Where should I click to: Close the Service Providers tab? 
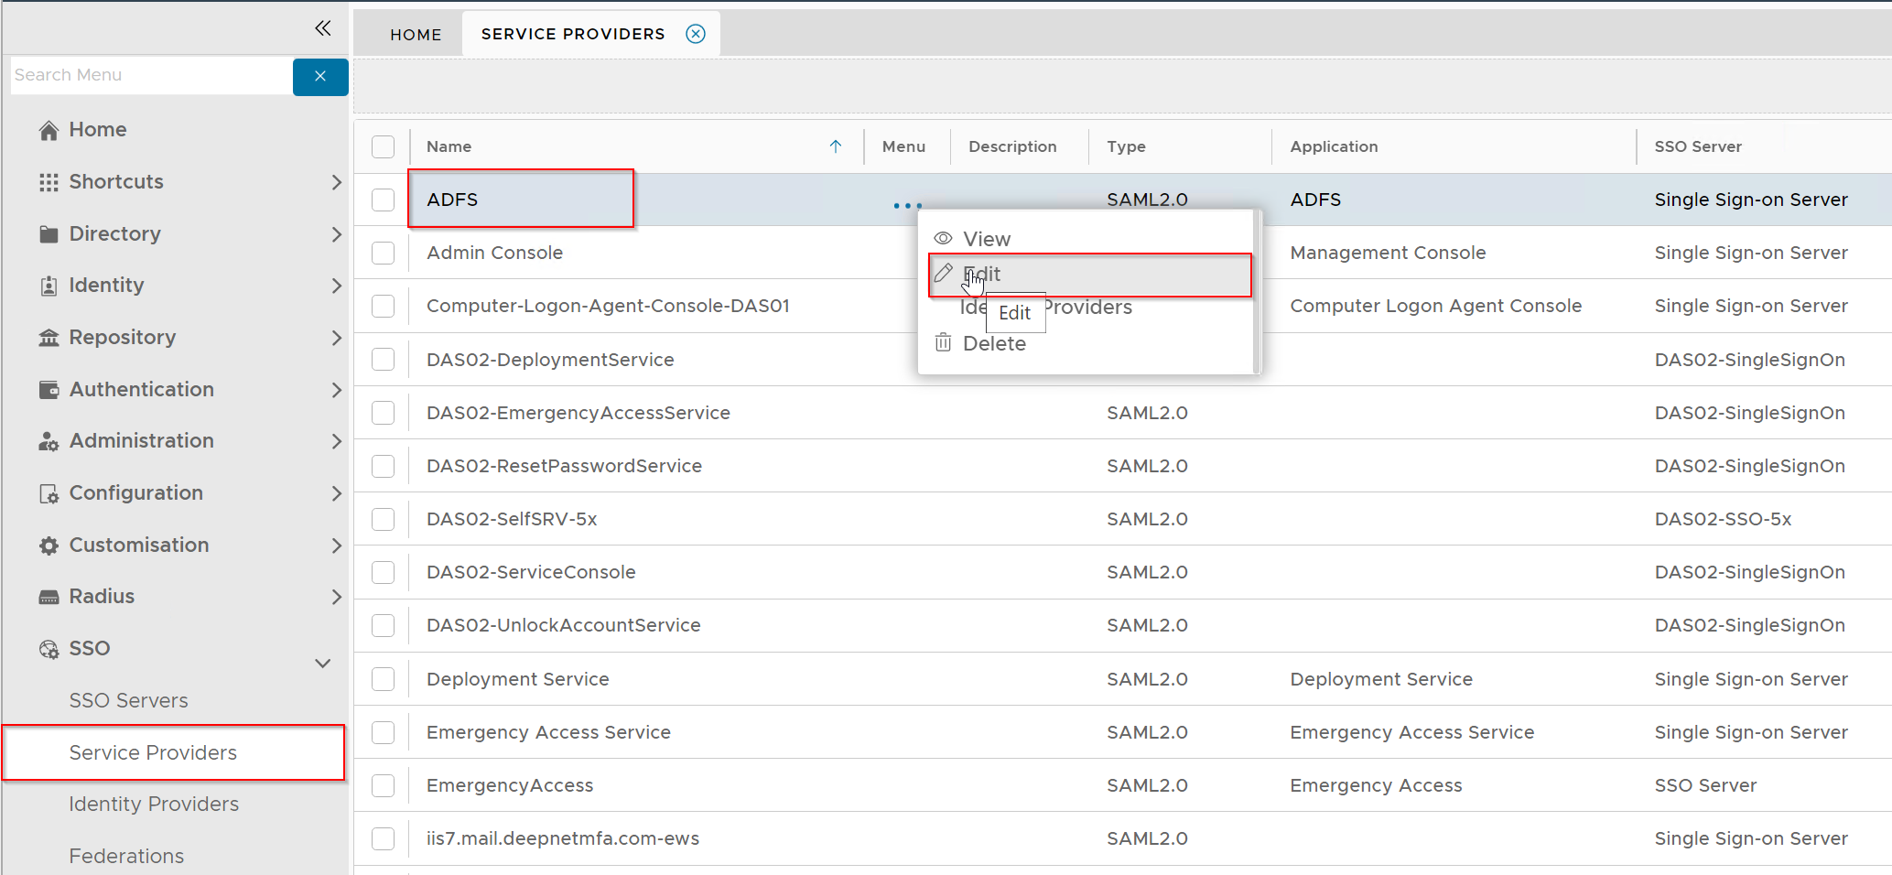pos(696,34)
